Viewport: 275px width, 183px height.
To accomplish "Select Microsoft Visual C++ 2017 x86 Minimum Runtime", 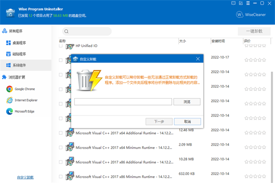I will click(x=124, y=177).
